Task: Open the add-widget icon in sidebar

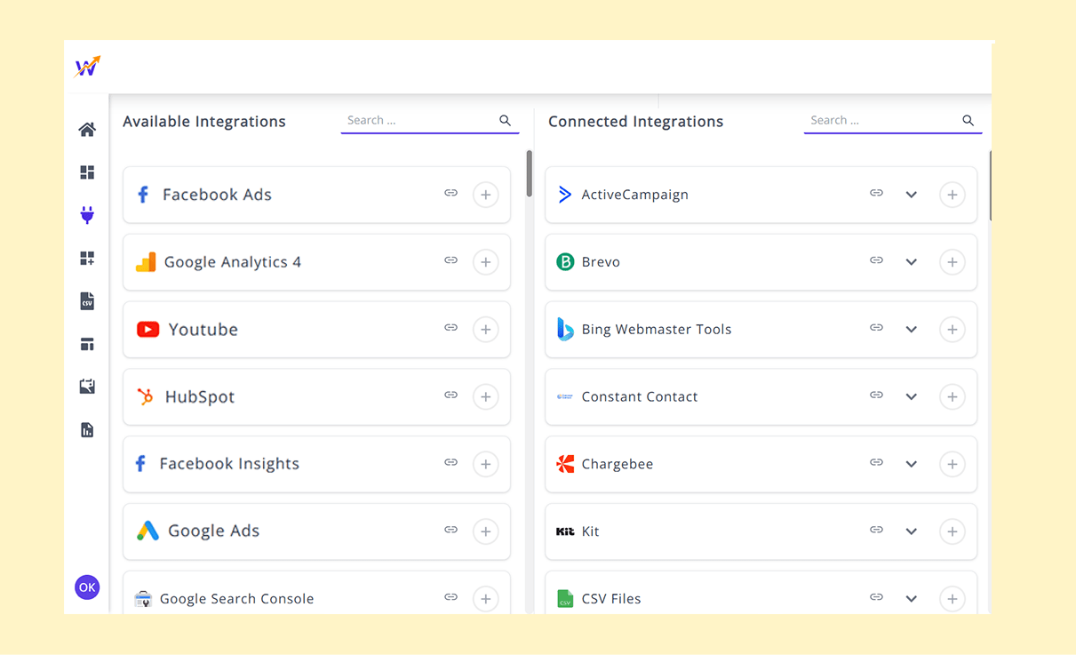Action: 87,259
